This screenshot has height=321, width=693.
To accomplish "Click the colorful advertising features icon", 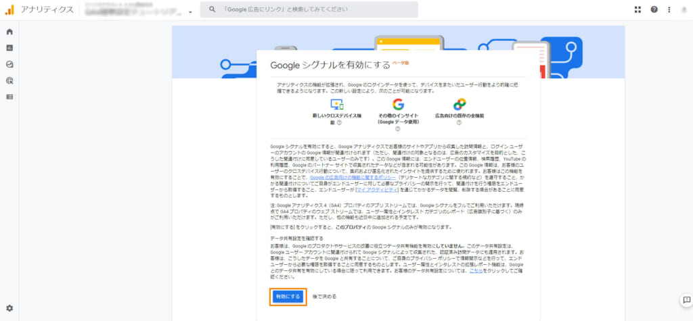I will [x=460, y=105].
